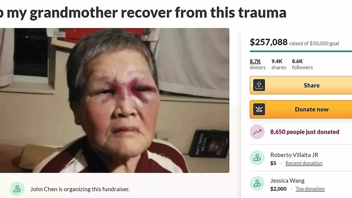Viewport: 352px width, 198px height.
Task: Open the Share button
Action: pos(301,85)
